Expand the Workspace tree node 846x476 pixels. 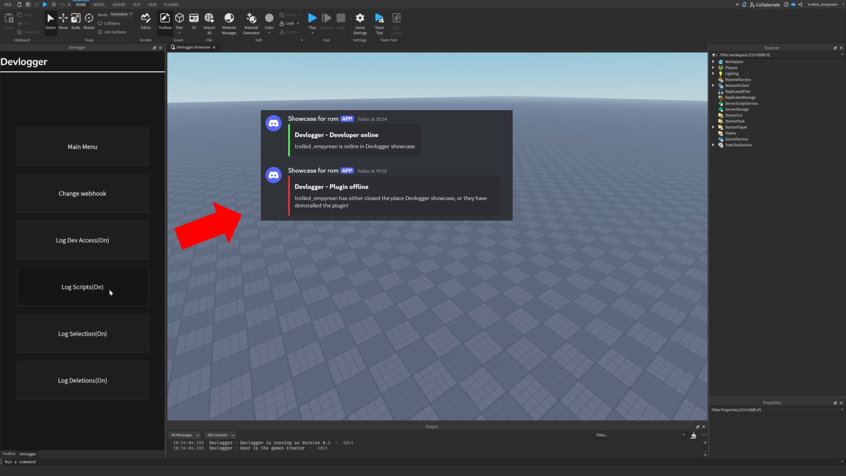coord(713,62)
